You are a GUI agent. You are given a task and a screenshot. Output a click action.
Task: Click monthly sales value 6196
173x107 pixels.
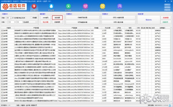click(93, 76)
